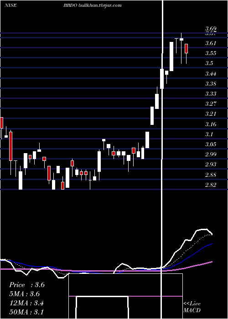The height and width of the screenshot is (319, 228).
Task: Click the NYSE exchange label
Action: tap(10, 5)
